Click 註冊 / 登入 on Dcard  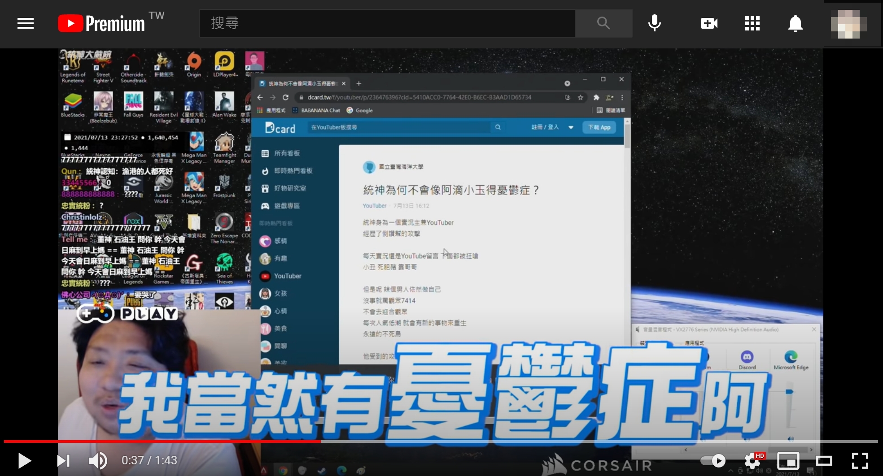click(x=545, y=127)
